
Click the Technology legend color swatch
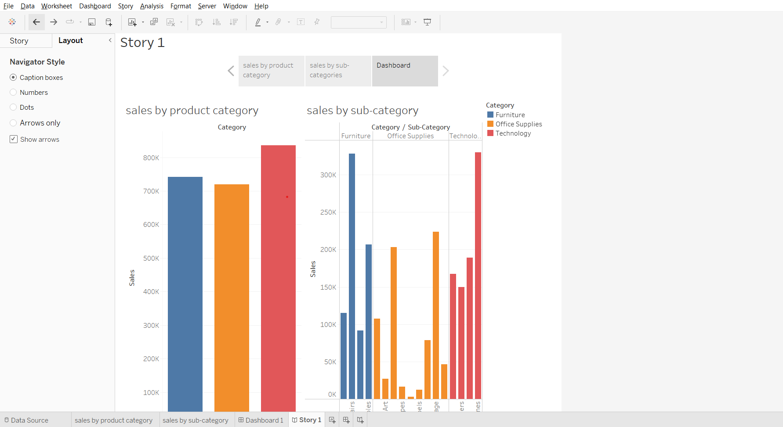[x=490, y=133]
